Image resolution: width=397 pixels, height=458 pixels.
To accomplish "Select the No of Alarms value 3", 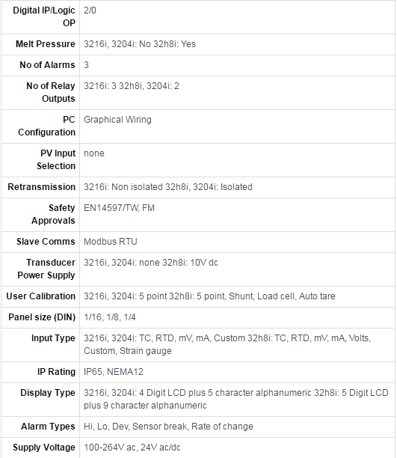I will (86, 65).
